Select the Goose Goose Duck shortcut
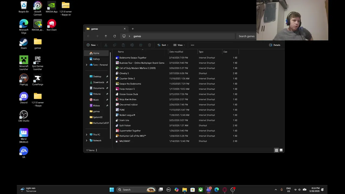 [x=129, y=94]
